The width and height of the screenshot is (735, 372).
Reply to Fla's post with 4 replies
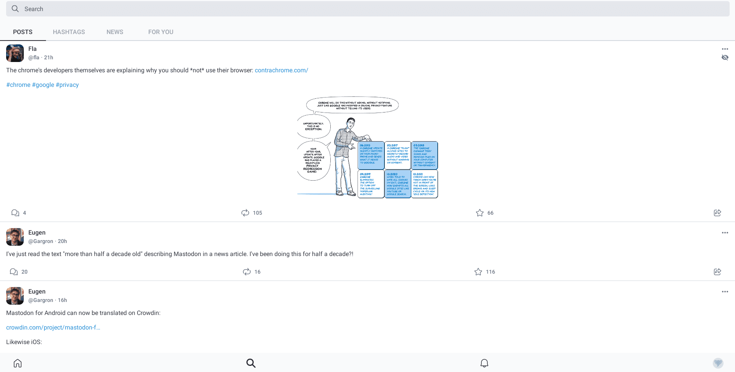pyautogui.click(x=18, y=213)
